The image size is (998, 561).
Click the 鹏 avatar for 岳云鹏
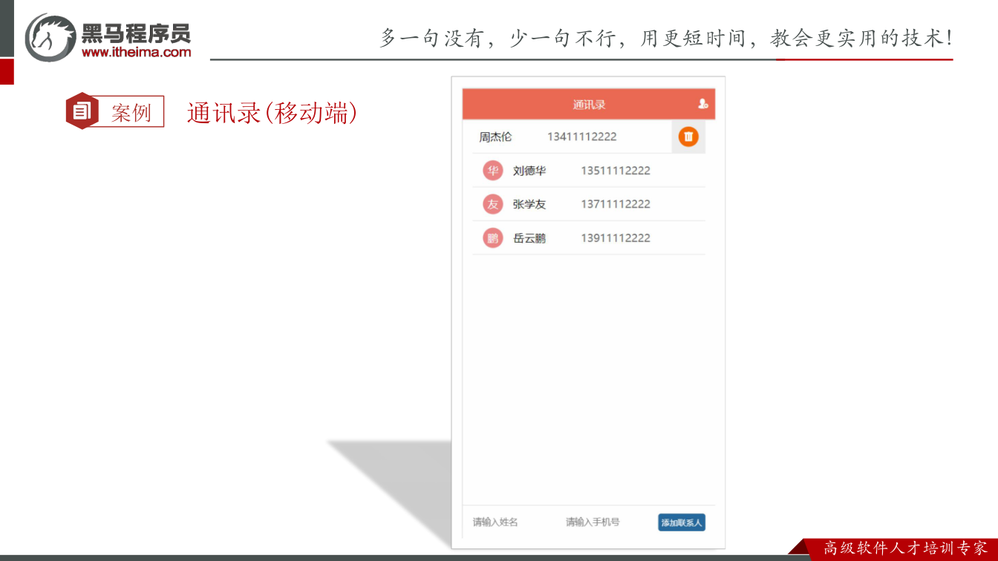pyautogui.click(x=492, y=238)
